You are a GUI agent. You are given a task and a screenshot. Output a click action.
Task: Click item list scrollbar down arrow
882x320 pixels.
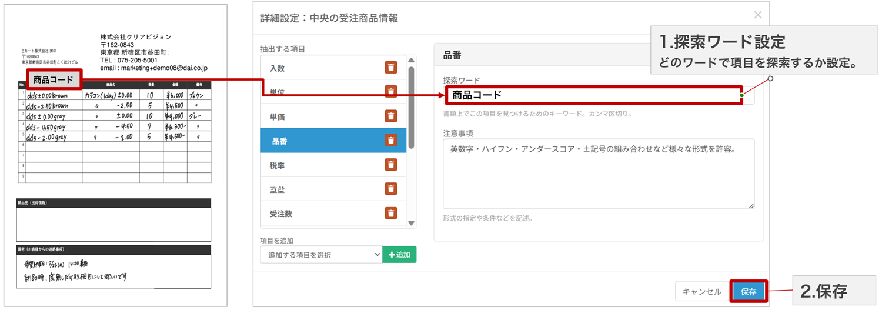pos(411,223)
